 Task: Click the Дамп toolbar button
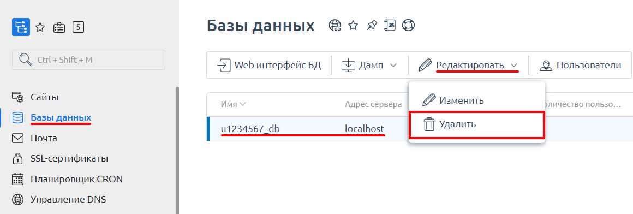[369, 65]
